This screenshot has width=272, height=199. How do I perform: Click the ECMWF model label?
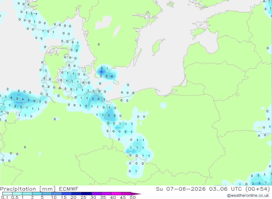[x=69, y=189]
